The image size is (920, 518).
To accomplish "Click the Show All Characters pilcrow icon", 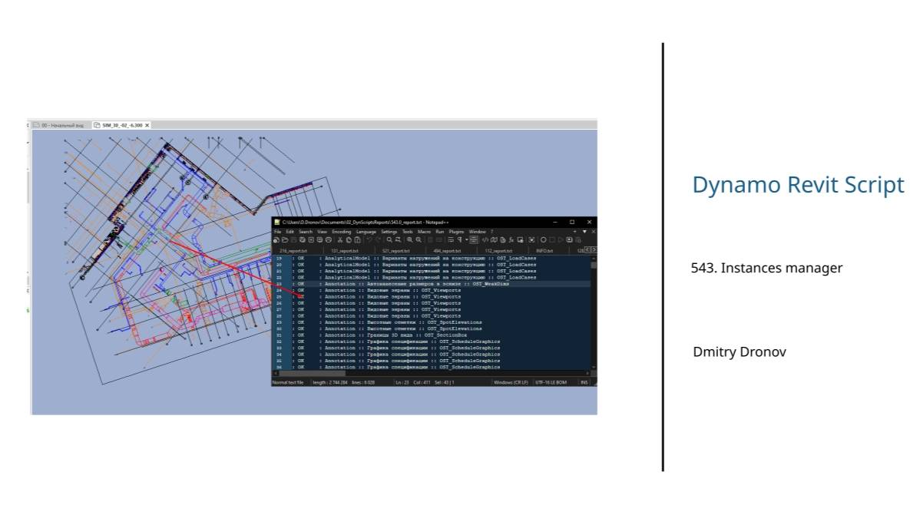I will [459, 240].
